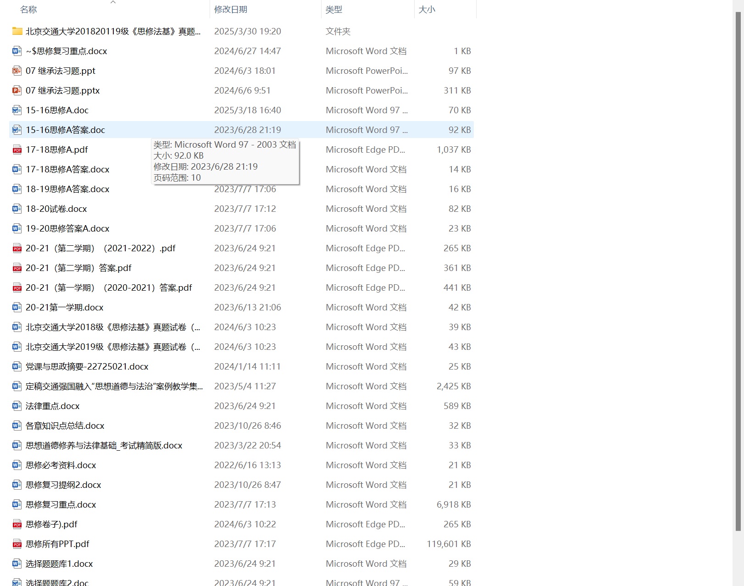The width and height of the screenshot is (744, 586).
Task: Sort files by 修改日期 column header
Action: point(231,10)
